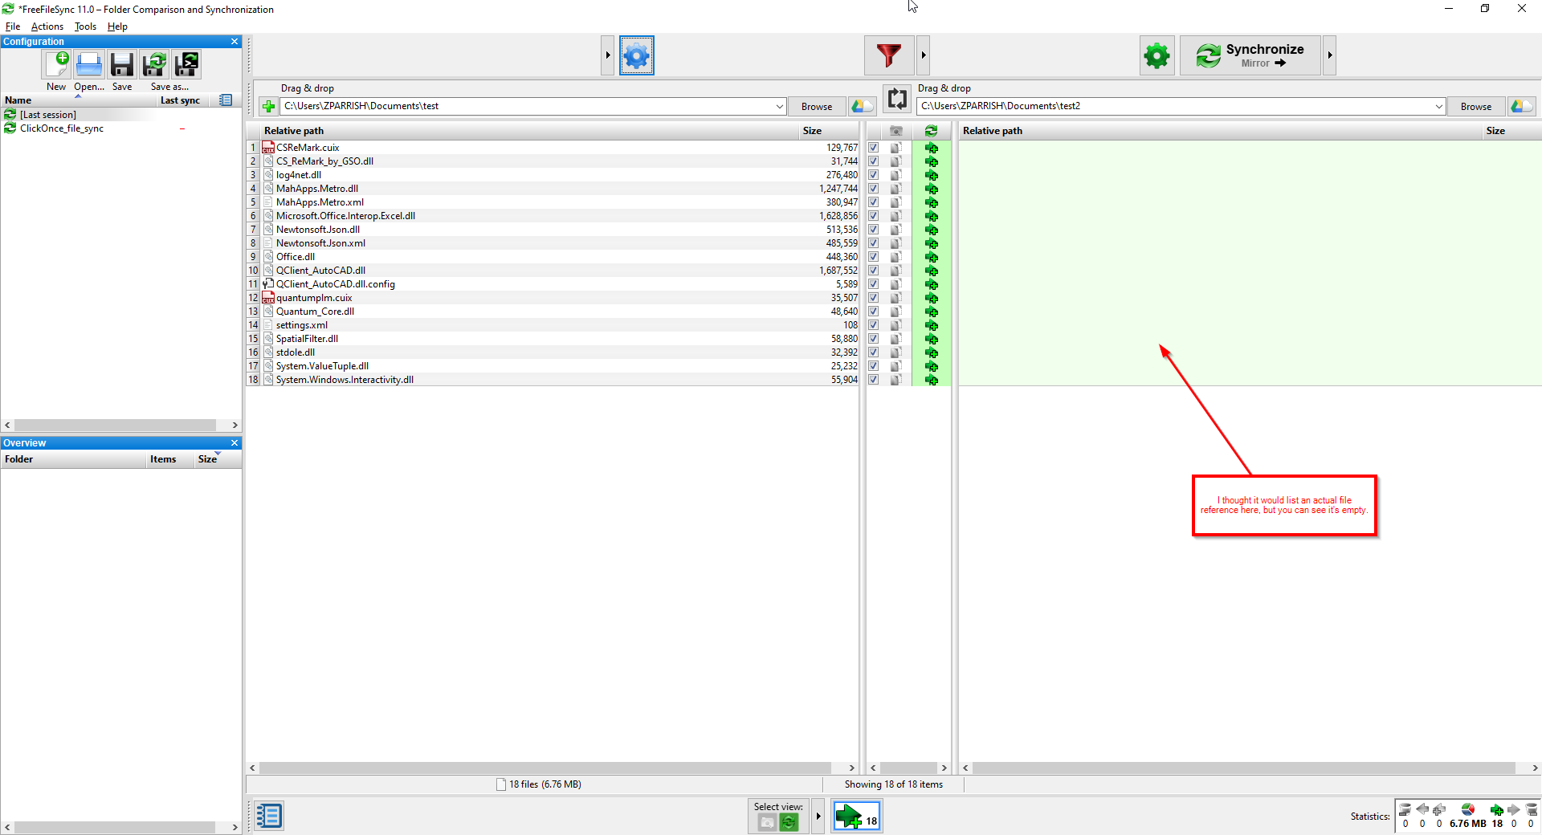Open the Actions menu
The image size is (1542, 835).
(x=47, y=26)
